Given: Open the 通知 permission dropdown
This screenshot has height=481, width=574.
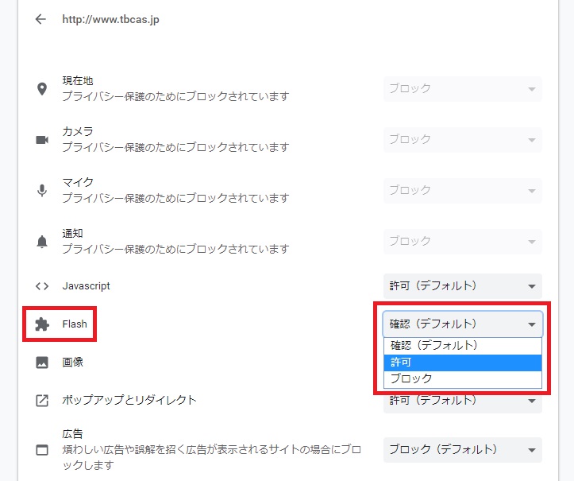Looking at the screenshot, I should pos(463,242).
